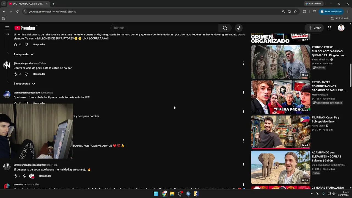
Task: Show hidden system tray icons
Action: [x=312, y=194]
